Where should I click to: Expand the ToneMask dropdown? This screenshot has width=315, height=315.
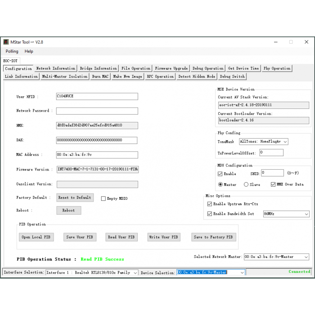click(284, 142)
